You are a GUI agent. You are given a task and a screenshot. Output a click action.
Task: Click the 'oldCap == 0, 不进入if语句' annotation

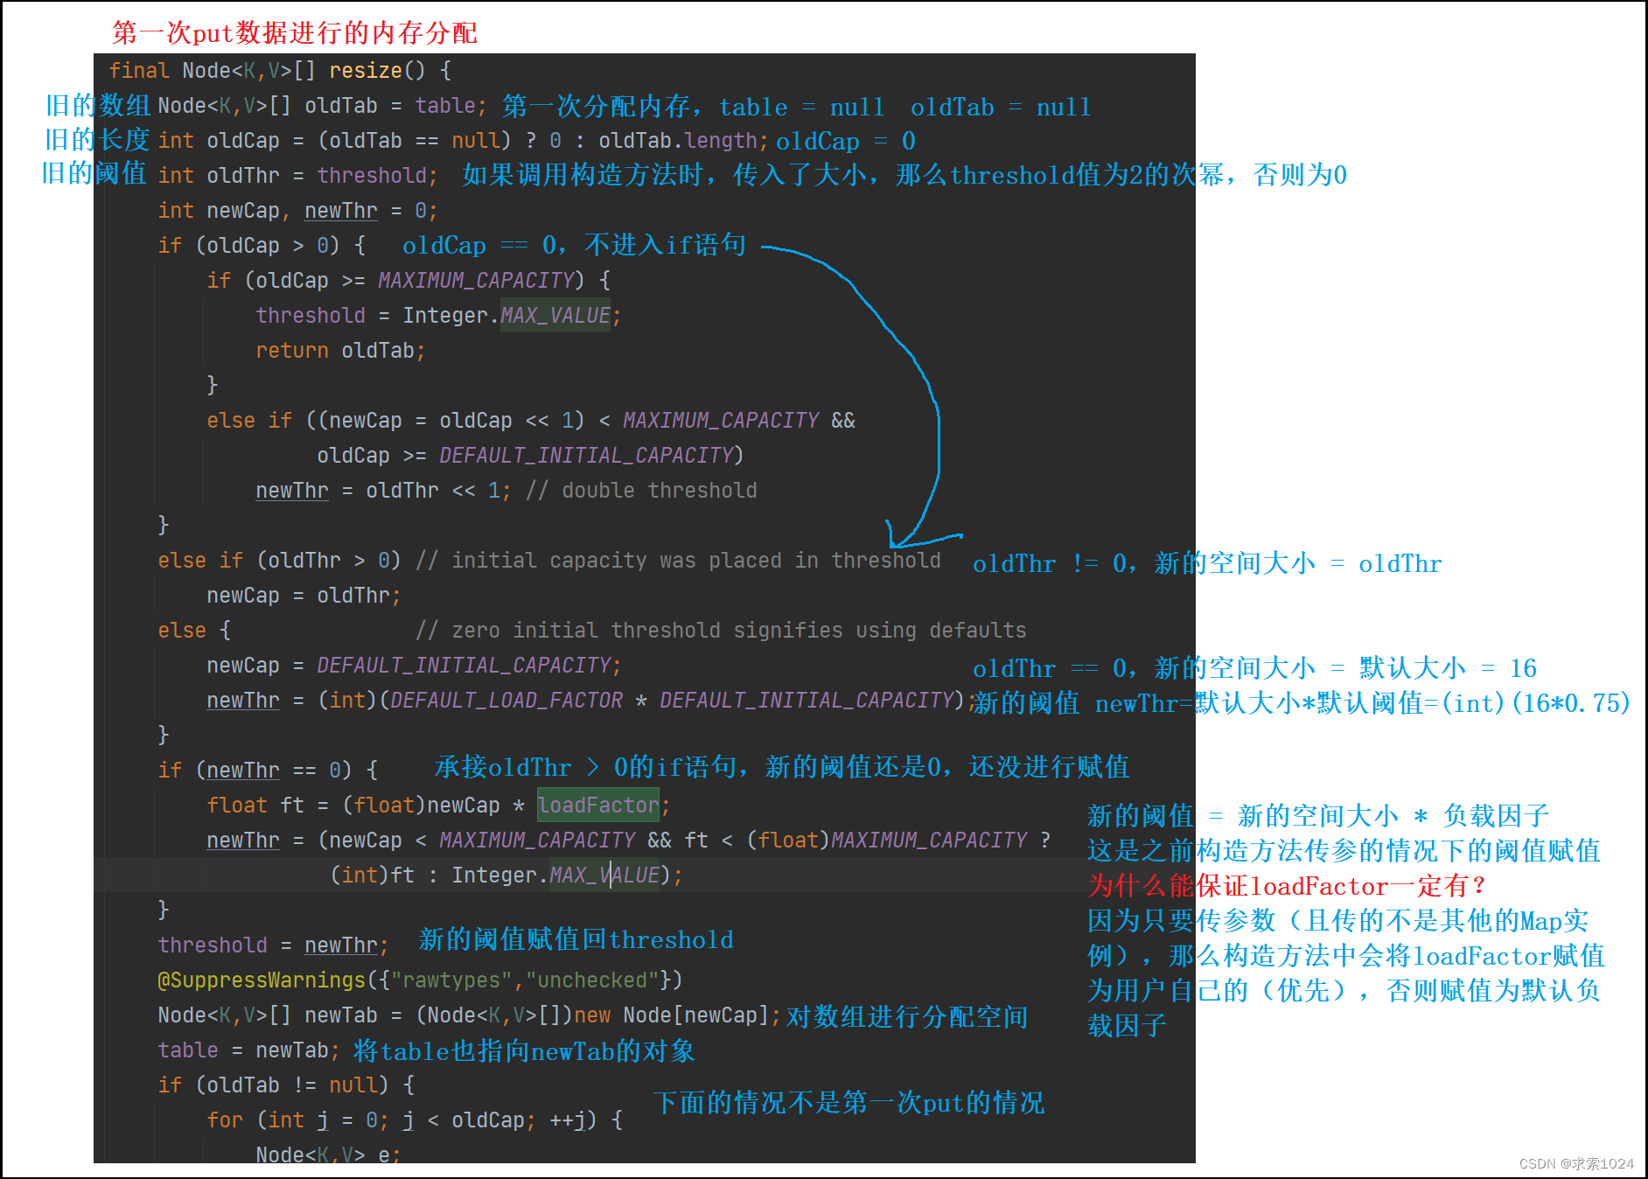click(x=574, y=245)
